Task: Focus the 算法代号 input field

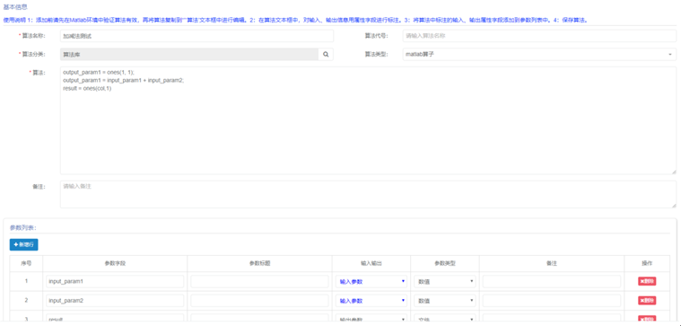Action: click(539, 36)
